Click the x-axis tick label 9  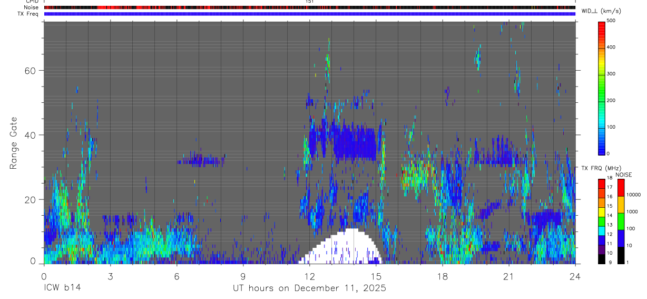tap(243, 276)
